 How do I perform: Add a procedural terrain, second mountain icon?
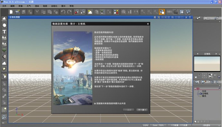4,44
